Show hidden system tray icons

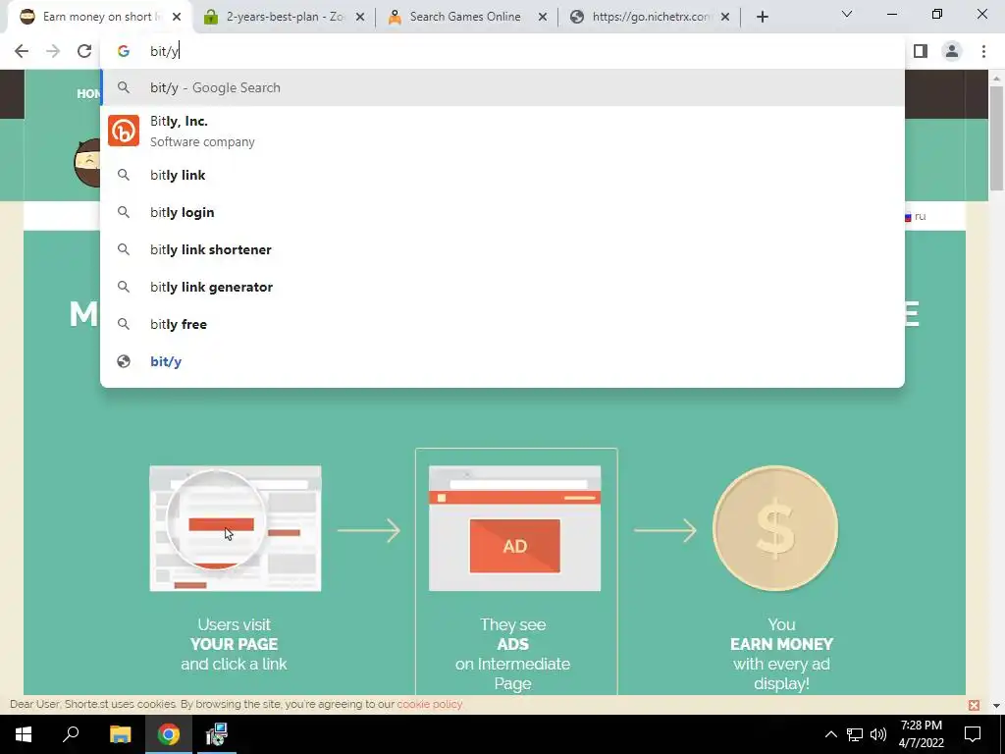(x=830, y=734)
